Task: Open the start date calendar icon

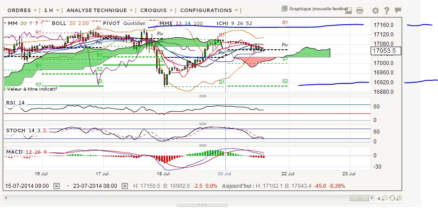Action: [57, 186]
